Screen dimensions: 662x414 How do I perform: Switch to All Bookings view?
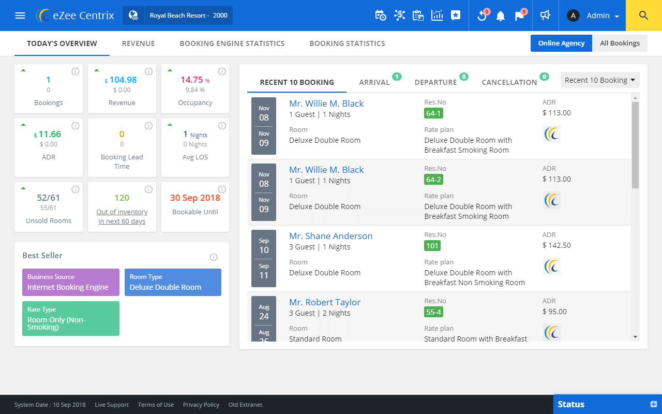pyautogui.click(x=620, y=43)
